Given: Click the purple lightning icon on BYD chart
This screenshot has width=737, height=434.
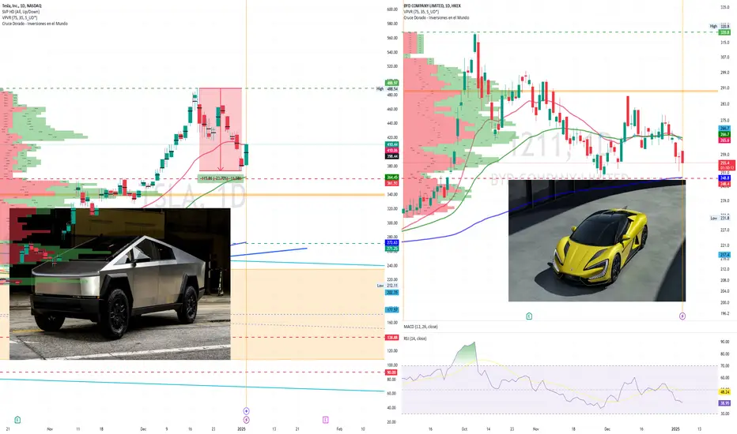Looking at the screenshot, I should (682, 316).
